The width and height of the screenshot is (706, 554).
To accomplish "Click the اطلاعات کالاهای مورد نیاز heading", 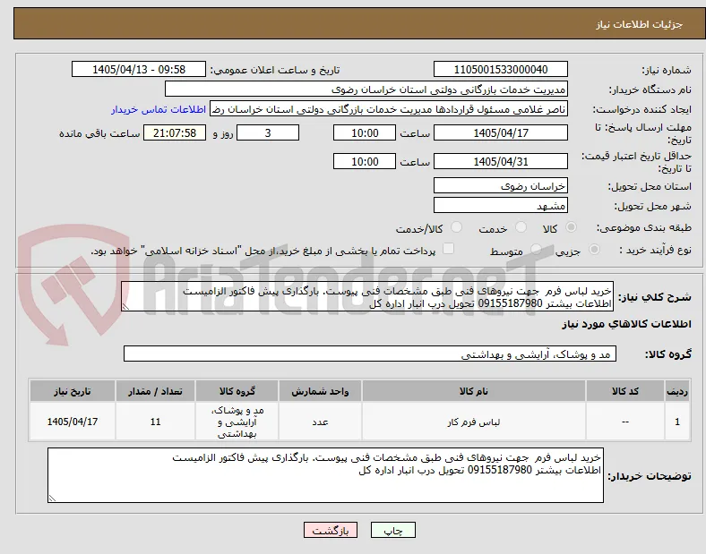I will (x=626, y=324).
